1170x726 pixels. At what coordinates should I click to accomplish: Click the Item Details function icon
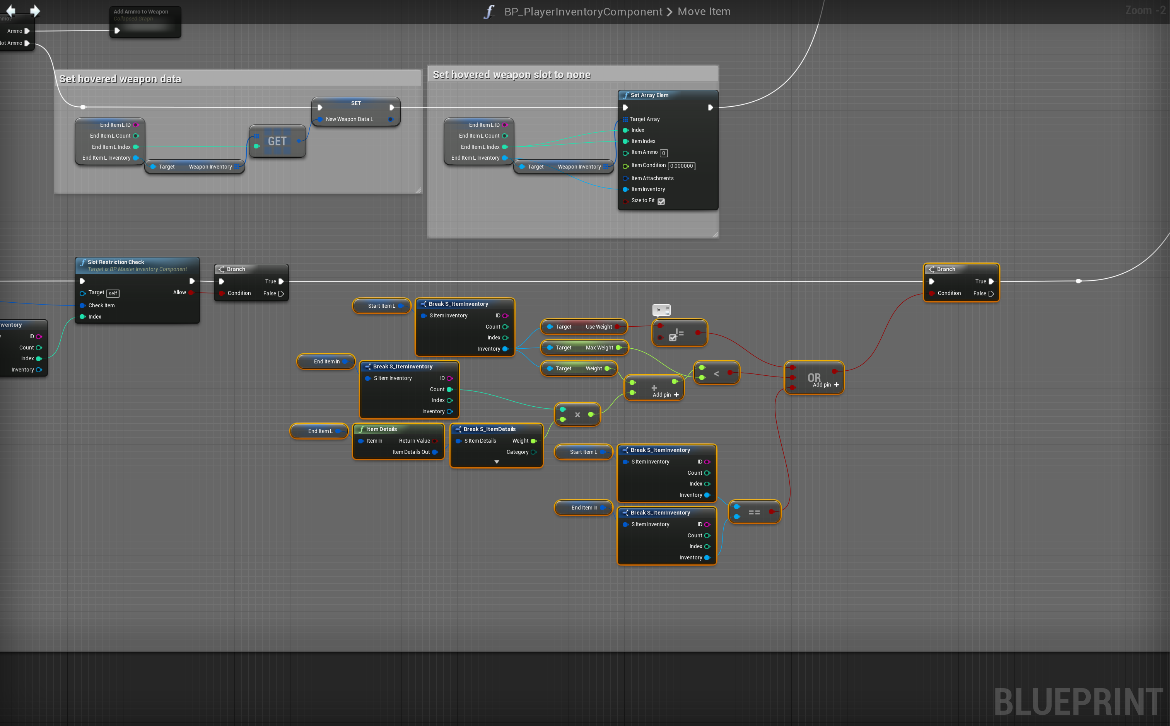(361, 429)
